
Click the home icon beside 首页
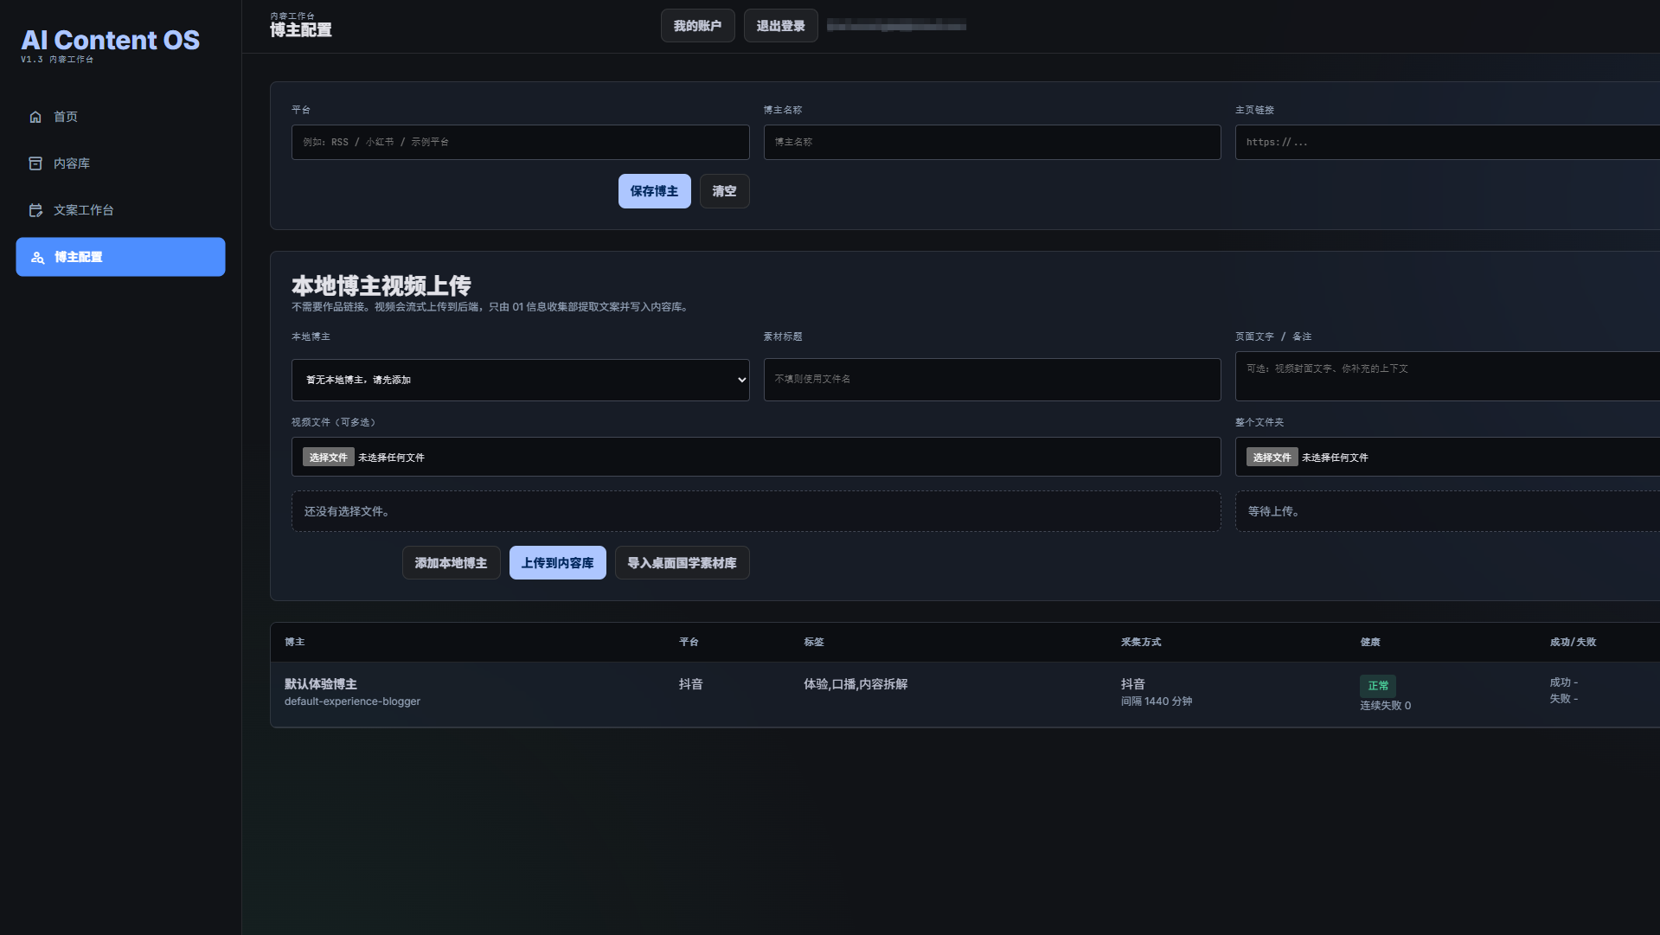[35, 117]
